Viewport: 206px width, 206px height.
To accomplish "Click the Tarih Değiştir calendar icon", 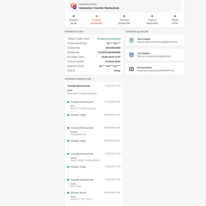I will click(131, 55).
